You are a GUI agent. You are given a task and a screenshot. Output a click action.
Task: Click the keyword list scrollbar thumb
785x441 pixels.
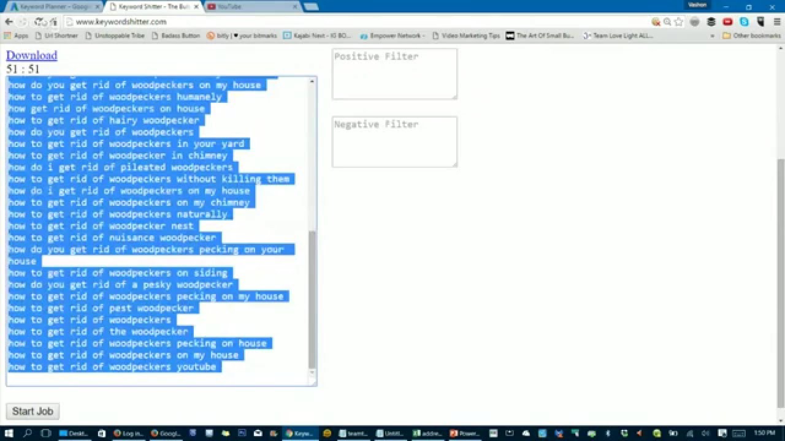pos(312,299)
